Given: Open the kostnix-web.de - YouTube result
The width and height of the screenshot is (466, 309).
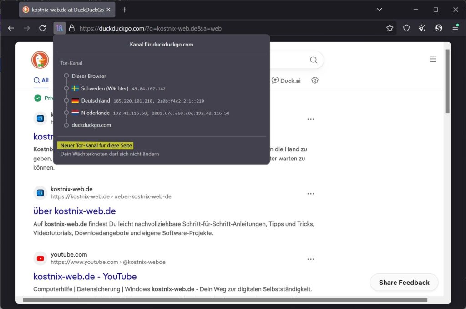Looking at the screenshot, I should [x=85, y=277].
